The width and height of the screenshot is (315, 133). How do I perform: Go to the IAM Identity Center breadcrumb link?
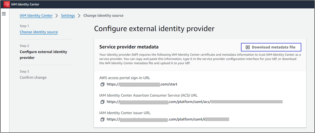36,15
